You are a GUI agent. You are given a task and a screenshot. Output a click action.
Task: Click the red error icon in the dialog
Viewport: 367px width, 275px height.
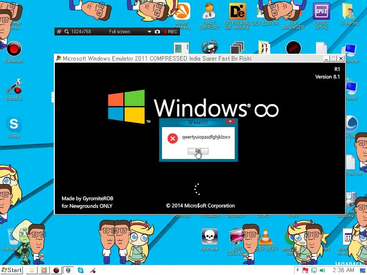point(172,139)
